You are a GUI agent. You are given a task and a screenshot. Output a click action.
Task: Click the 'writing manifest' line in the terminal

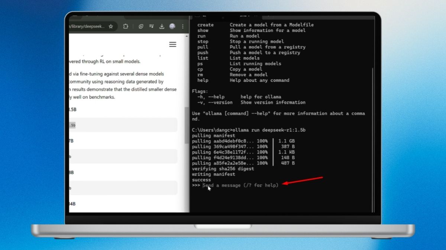tap(213, 174)
